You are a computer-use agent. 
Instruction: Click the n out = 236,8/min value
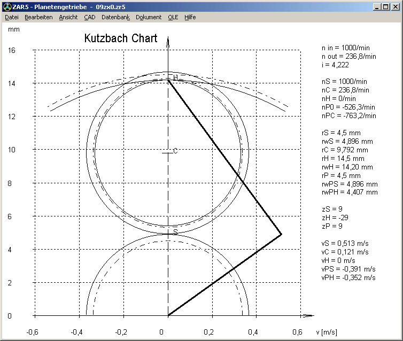coord(348,56)
